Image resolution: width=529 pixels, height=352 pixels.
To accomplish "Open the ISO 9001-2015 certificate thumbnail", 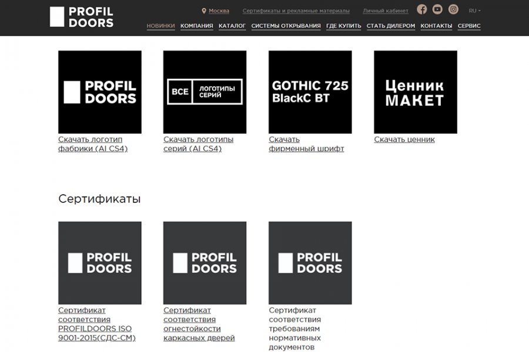I will 99,263.
